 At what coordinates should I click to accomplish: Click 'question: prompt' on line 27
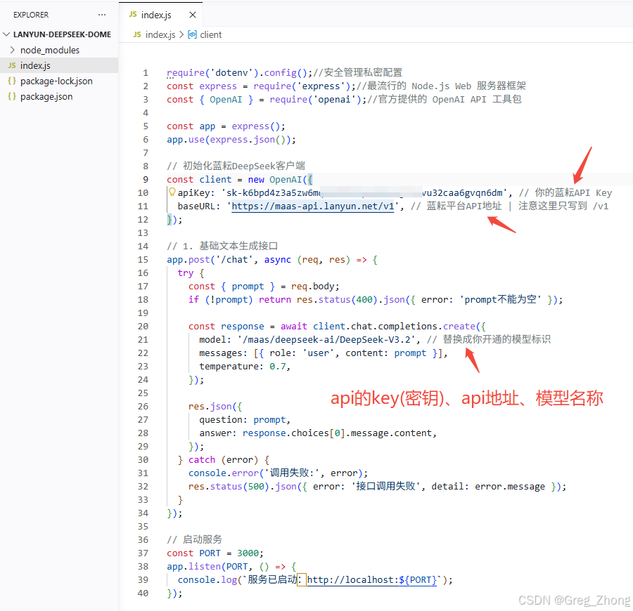coord(242,419)
